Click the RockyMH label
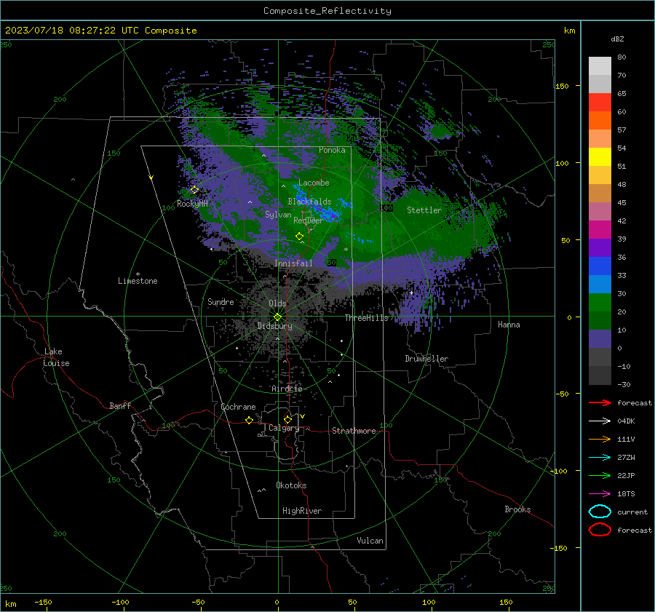 pos(192,204)
